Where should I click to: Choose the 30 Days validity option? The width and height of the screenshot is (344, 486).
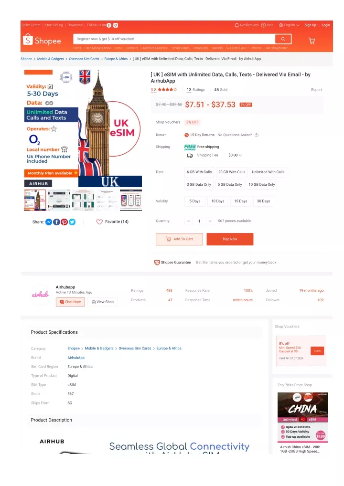pyautogui.click(x=263, y=201)
